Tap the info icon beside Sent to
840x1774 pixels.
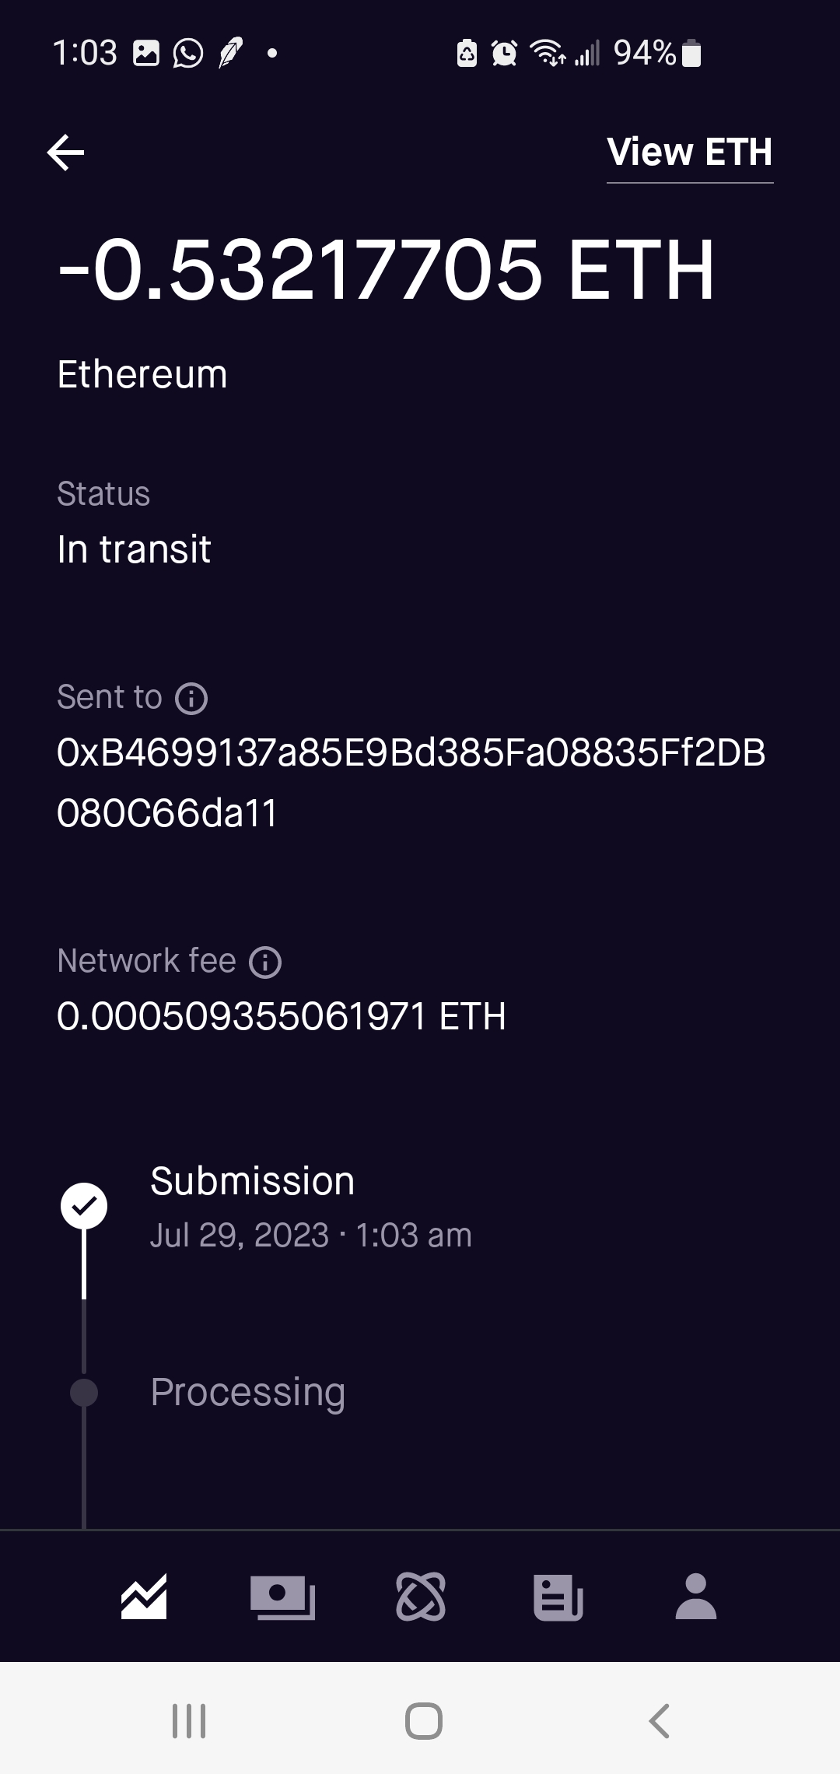click(x=191, y=699)
